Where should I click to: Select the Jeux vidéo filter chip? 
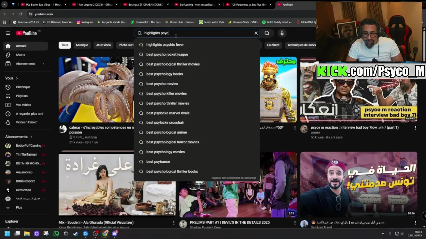[x=104, y=45]
